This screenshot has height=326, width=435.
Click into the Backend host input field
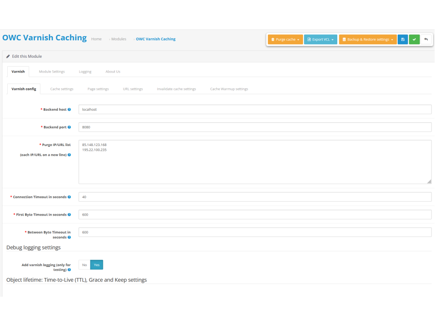[255, 110]
